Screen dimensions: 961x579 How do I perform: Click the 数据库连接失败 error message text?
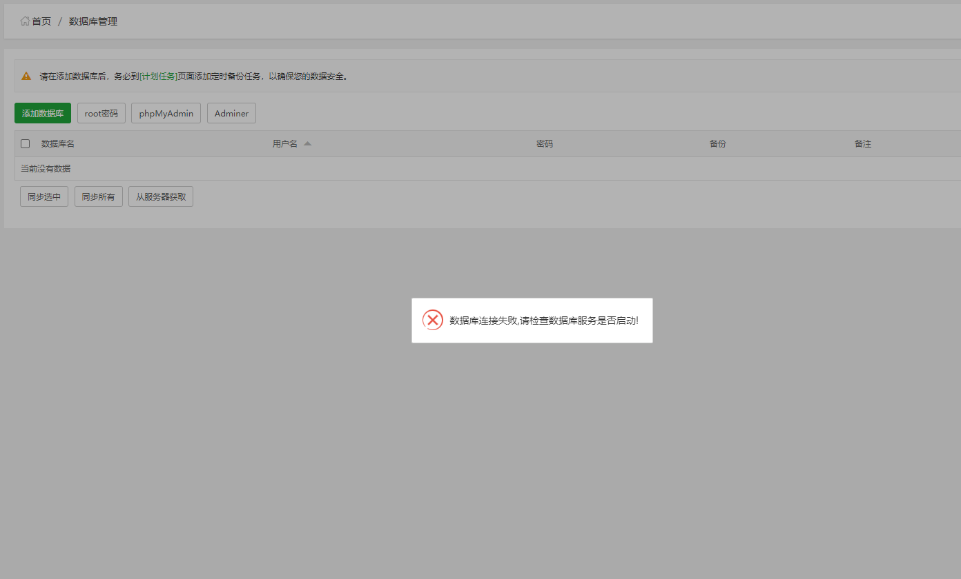544,321
